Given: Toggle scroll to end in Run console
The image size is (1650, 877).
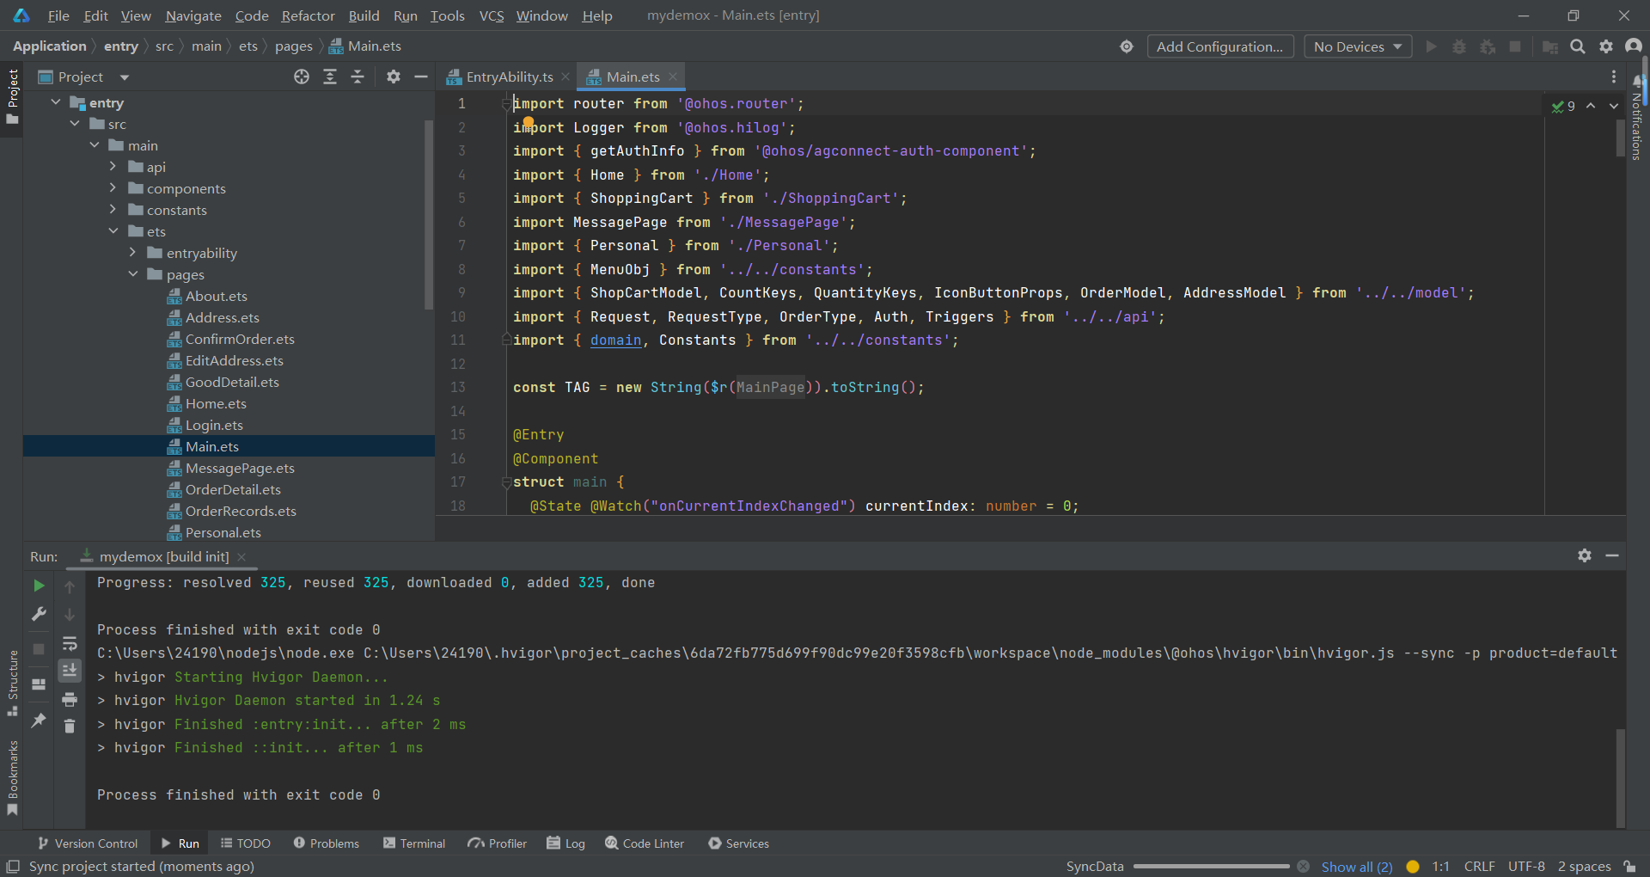Looking at the screenshot, I should pos(70,671).
